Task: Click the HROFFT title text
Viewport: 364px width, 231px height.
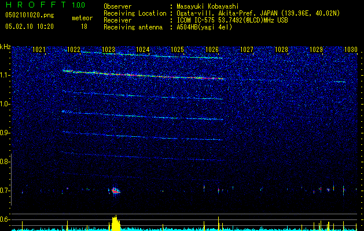Action: tap(36, 5)
